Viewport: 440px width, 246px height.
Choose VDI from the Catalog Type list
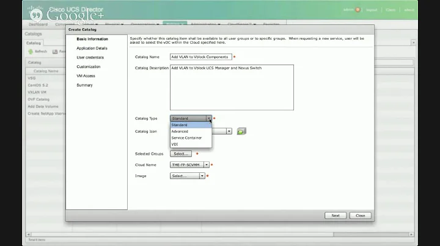coord(191,144)
